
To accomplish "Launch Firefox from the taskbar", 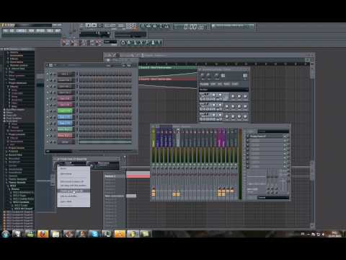I will point(43,234).
